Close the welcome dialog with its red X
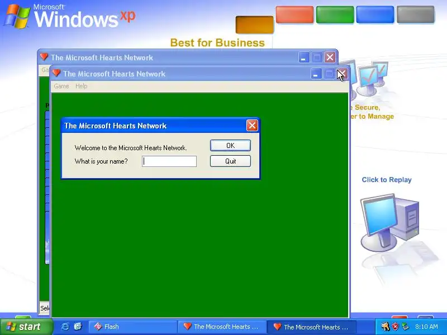The width and height of the screenshot is (447, 335). pyautogui.click(x=252, y=125)
